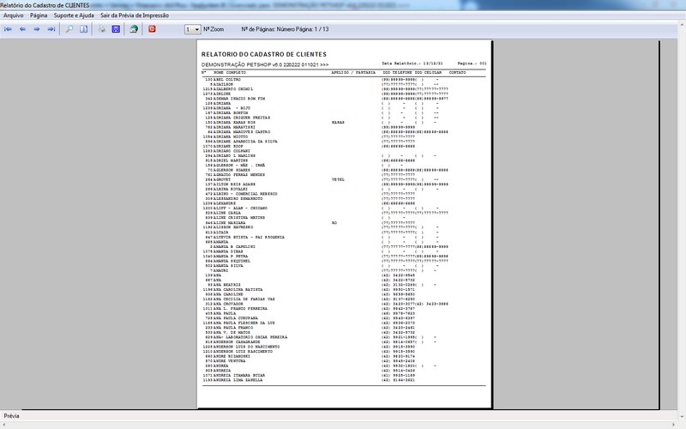This screenshot has width=686, height=429.
Task: Click the ALINE CARLA row
Action: pyautogui.click(x=344, y=213)
